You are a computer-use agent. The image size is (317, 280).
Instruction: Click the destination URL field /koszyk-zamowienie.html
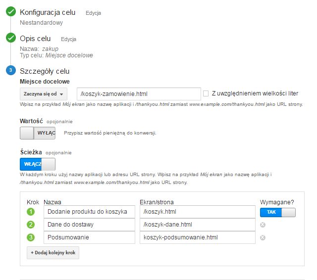click(139, 93)
